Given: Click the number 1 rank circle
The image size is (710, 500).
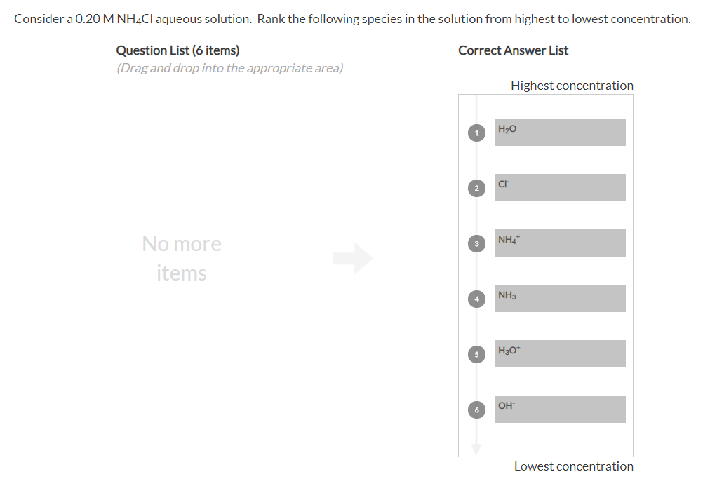Looking at the screenshot, I should coord(476,132).
